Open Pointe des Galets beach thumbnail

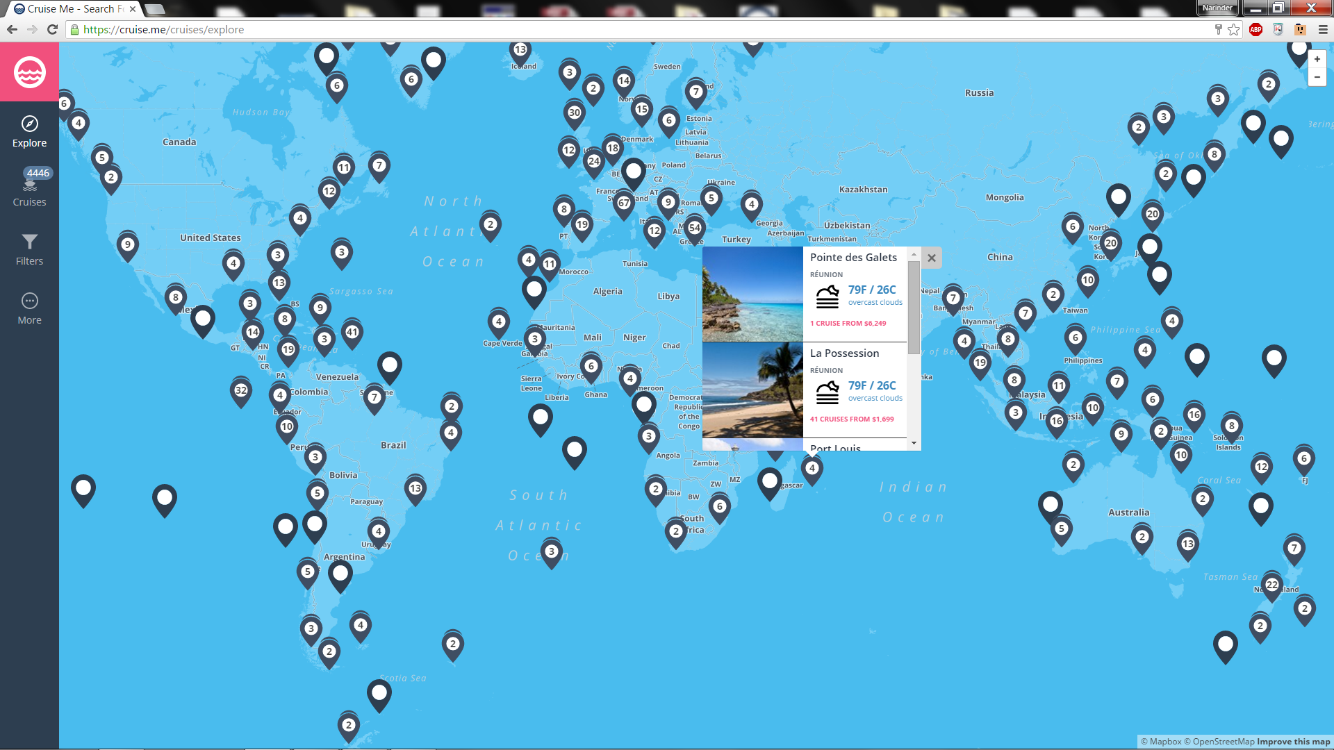752,294
